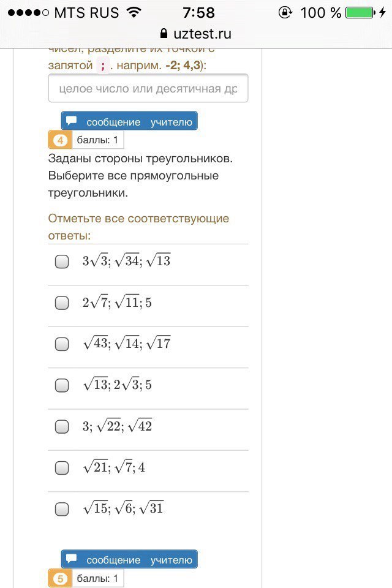Select the √43; √14; √17 checkbox
This screenshot has width=392, height=588.
pos(62,344)
